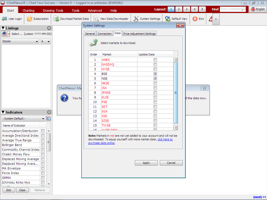Enable Update Data for SGX
Screen dimensions: 267x200
click(155, 111)
